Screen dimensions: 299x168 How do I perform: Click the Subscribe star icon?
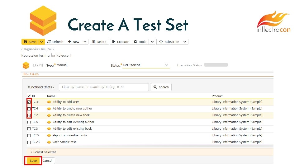click(x=161, y=42)
